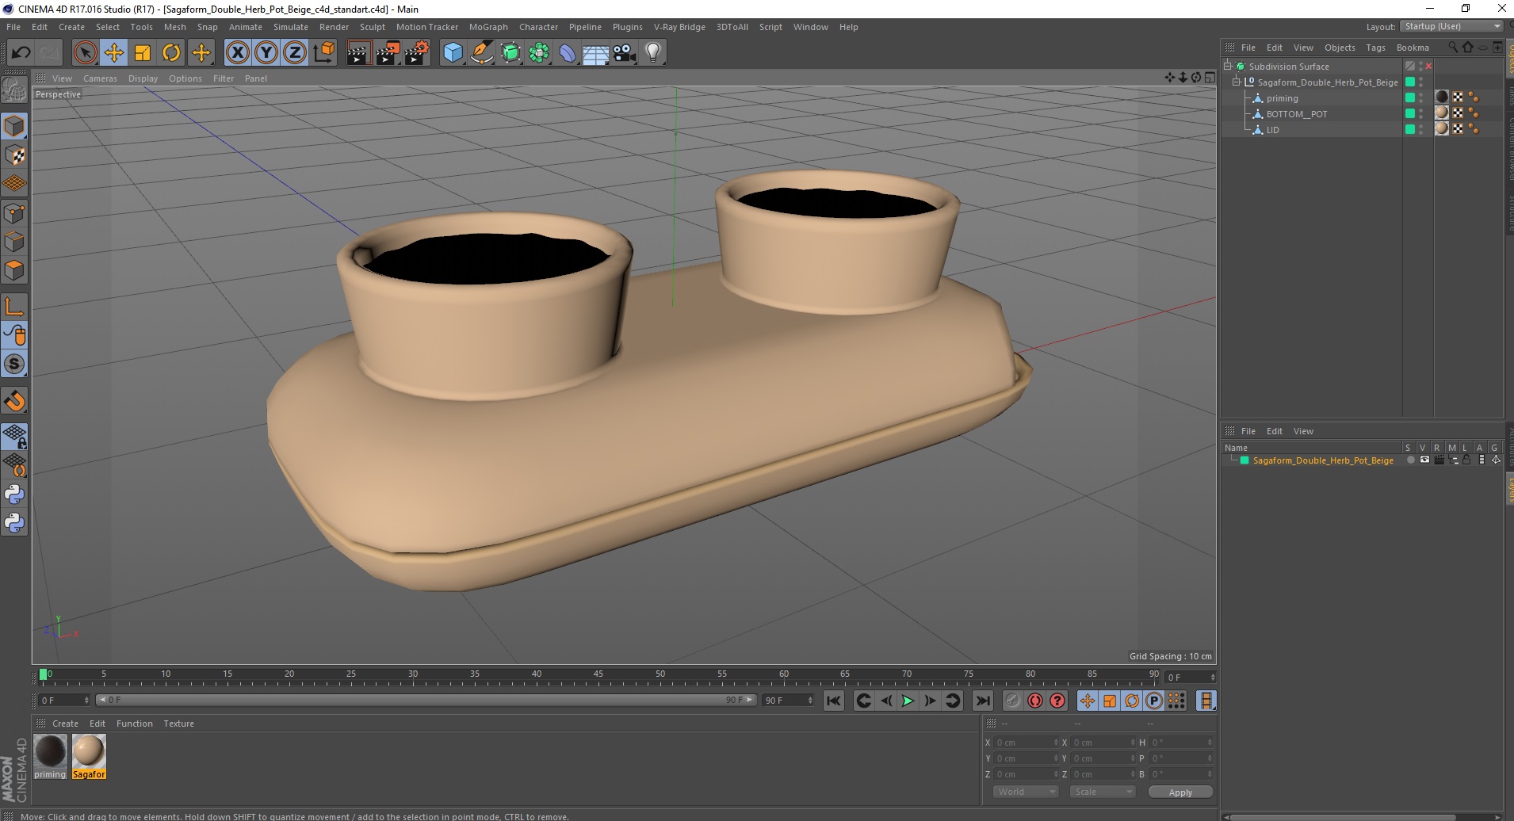This screenshot has width=1514, height=821.
Task: Open the MoGraph menu
Action: point(488,27)
